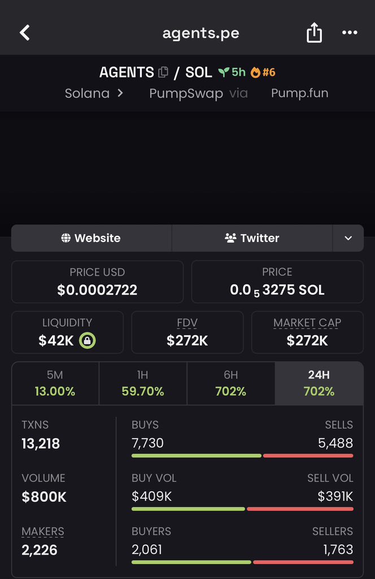Tap the flame trending rank icon
The width and height of the screenshot is (375, 579).
pyautogui.click(x=255, y=72)
